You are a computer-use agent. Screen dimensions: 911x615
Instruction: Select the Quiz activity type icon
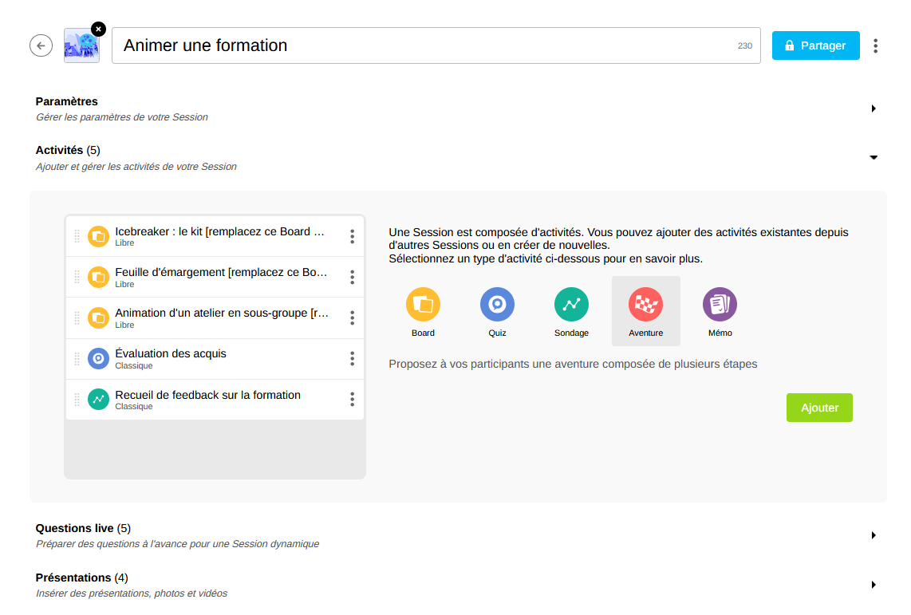tap(497, 304)
